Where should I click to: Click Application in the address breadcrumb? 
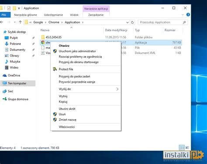(72, 22)
